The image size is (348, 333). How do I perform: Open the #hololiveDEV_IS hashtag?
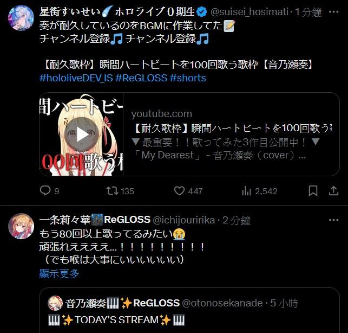coord(76,78)
